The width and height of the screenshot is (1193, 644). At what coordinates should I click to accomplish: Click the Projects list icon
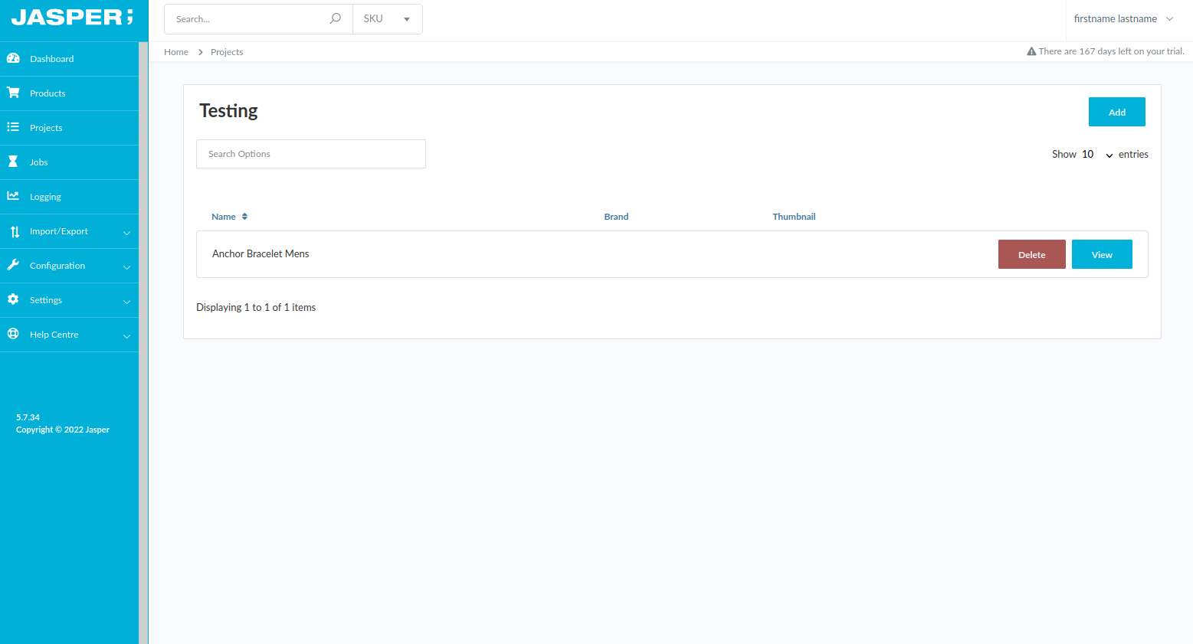(13, 127)
